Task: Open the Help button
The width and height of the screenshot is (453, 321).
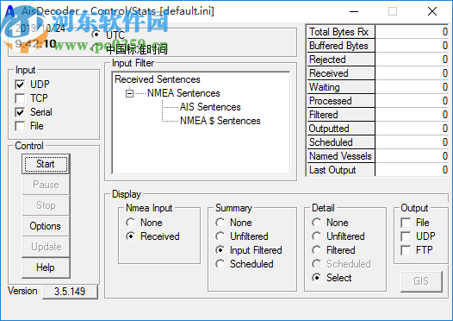Action: click(x=46, y=267)
